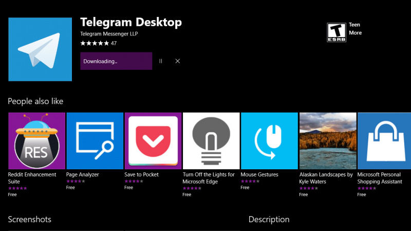Screen dimensions: 411x231
Task: Click the star rating under Page Analyzer
Action: (x=76, y=181)
